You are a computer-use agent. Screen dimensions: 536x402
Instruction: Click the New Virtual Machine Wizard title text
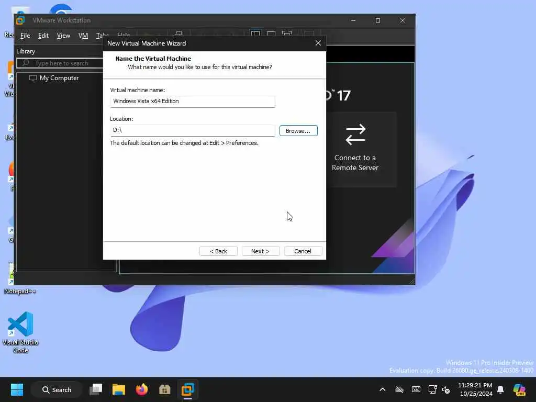pos(147,43)
